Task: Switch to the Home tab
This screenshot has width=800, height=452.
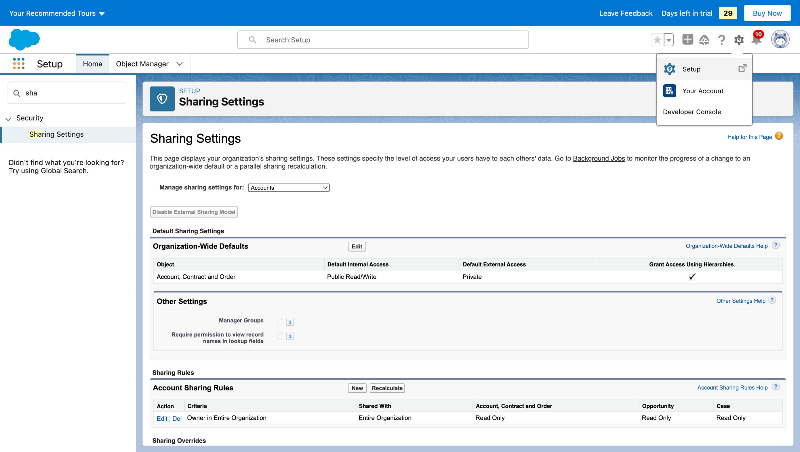Action: tap(92, 64)
